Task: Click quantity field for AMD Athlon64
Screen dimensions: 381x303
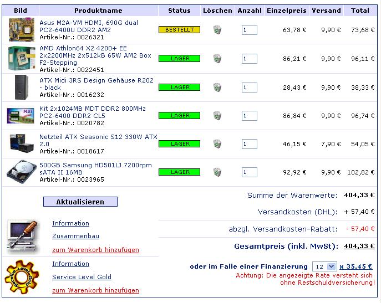Action: point(250,59)
